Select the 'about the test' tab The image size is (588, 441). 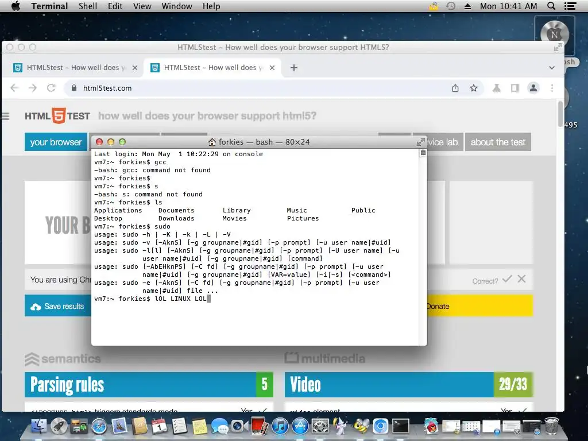point(498,142)
